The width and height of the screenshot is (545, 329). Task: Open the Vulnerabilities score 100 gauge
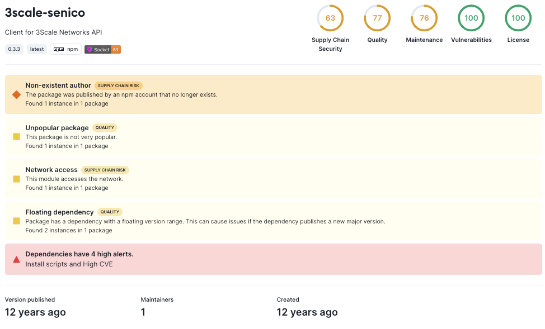[471, 18]
